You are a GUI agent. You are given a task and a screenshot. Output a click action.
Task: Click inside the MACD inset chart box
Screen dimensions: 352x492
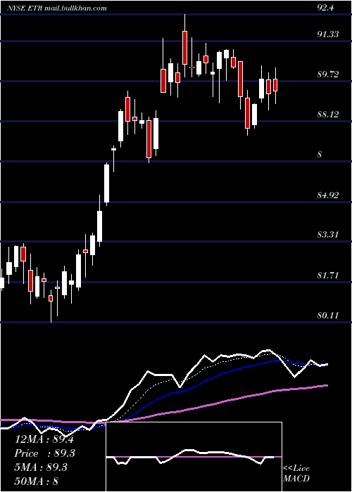(x=194, y=457)
